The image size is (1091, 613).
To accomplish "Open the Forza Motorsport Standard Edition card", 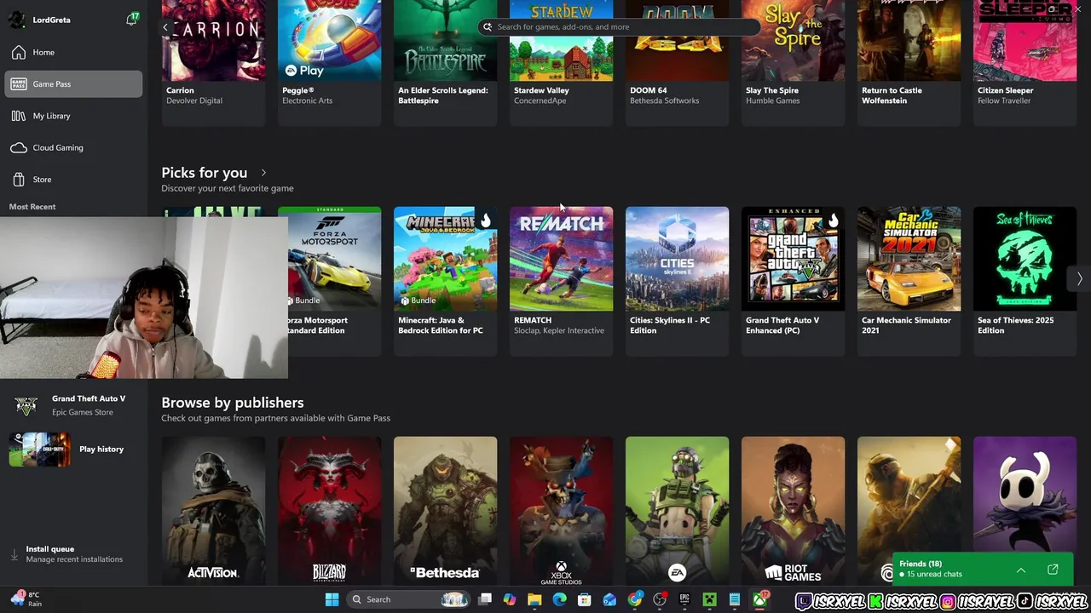I will pos(334,279).
